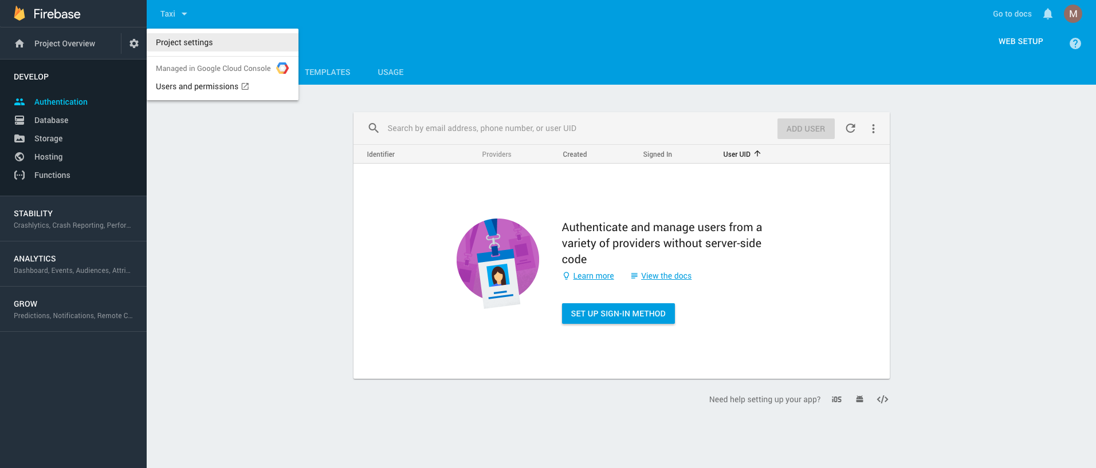The width and height of the screenshot is (1096, 468).
Task: Sort by the Providers column header
Action: 496,154
